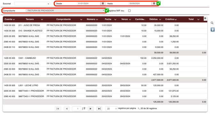Screen dimensions: 220x125
Task: Sort by the Créditos column header
Action: (169, 19)
